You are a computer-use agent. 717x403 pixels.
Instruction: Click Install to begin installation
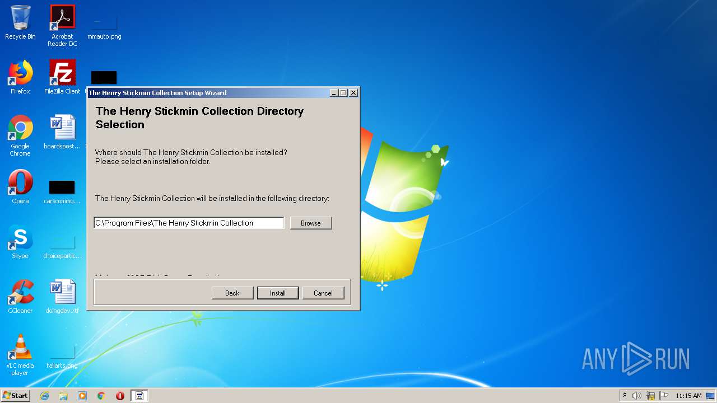tap(278, 293)
